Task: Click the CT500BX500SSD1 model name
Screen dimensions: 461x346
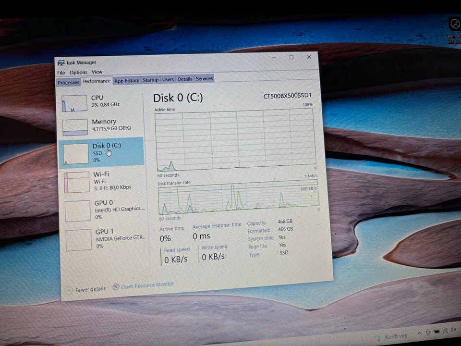Action: (287, 96)
